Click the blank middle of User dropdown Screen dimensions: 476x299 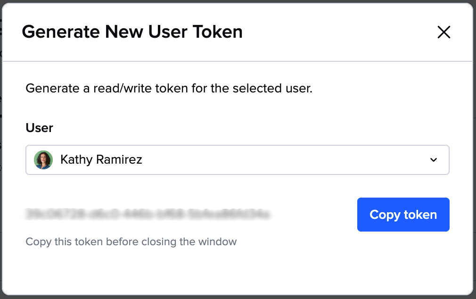click(x=273, y=160)
